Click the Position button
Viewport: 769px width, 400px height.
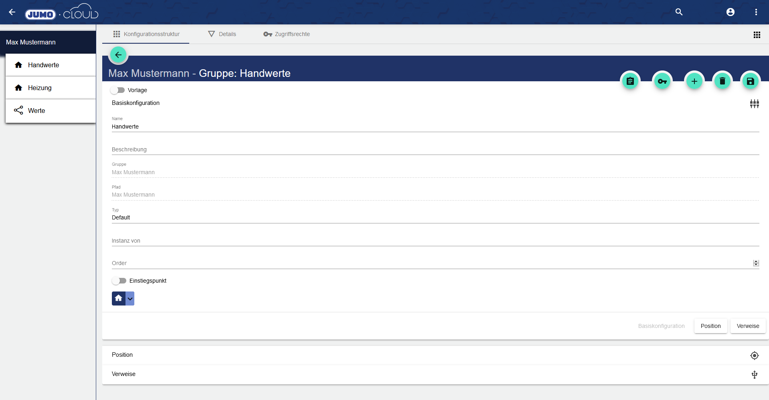(x=710, y=326)
